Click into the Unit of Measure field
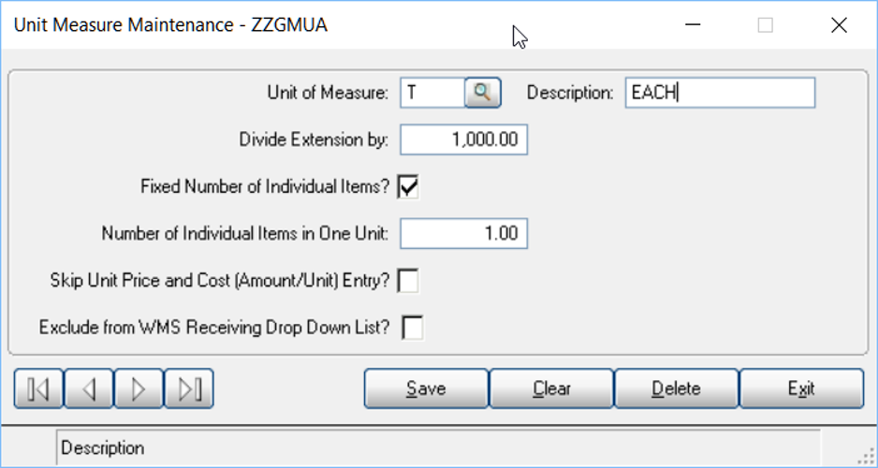 (x=432, y=93)
